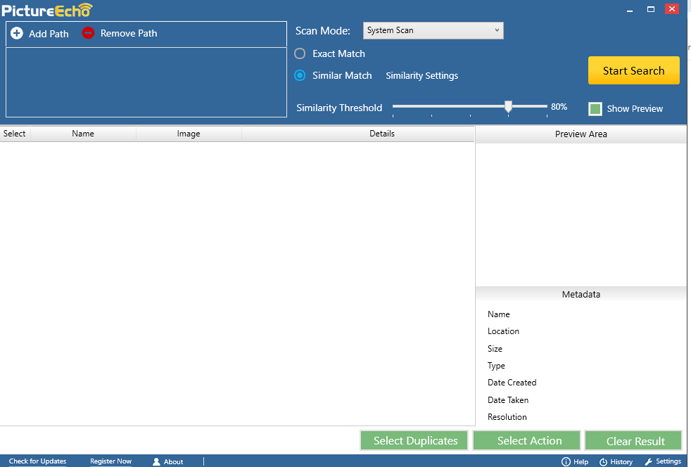
Task: Minimize the PictureEcho window
Action: [x=630, y=9]
